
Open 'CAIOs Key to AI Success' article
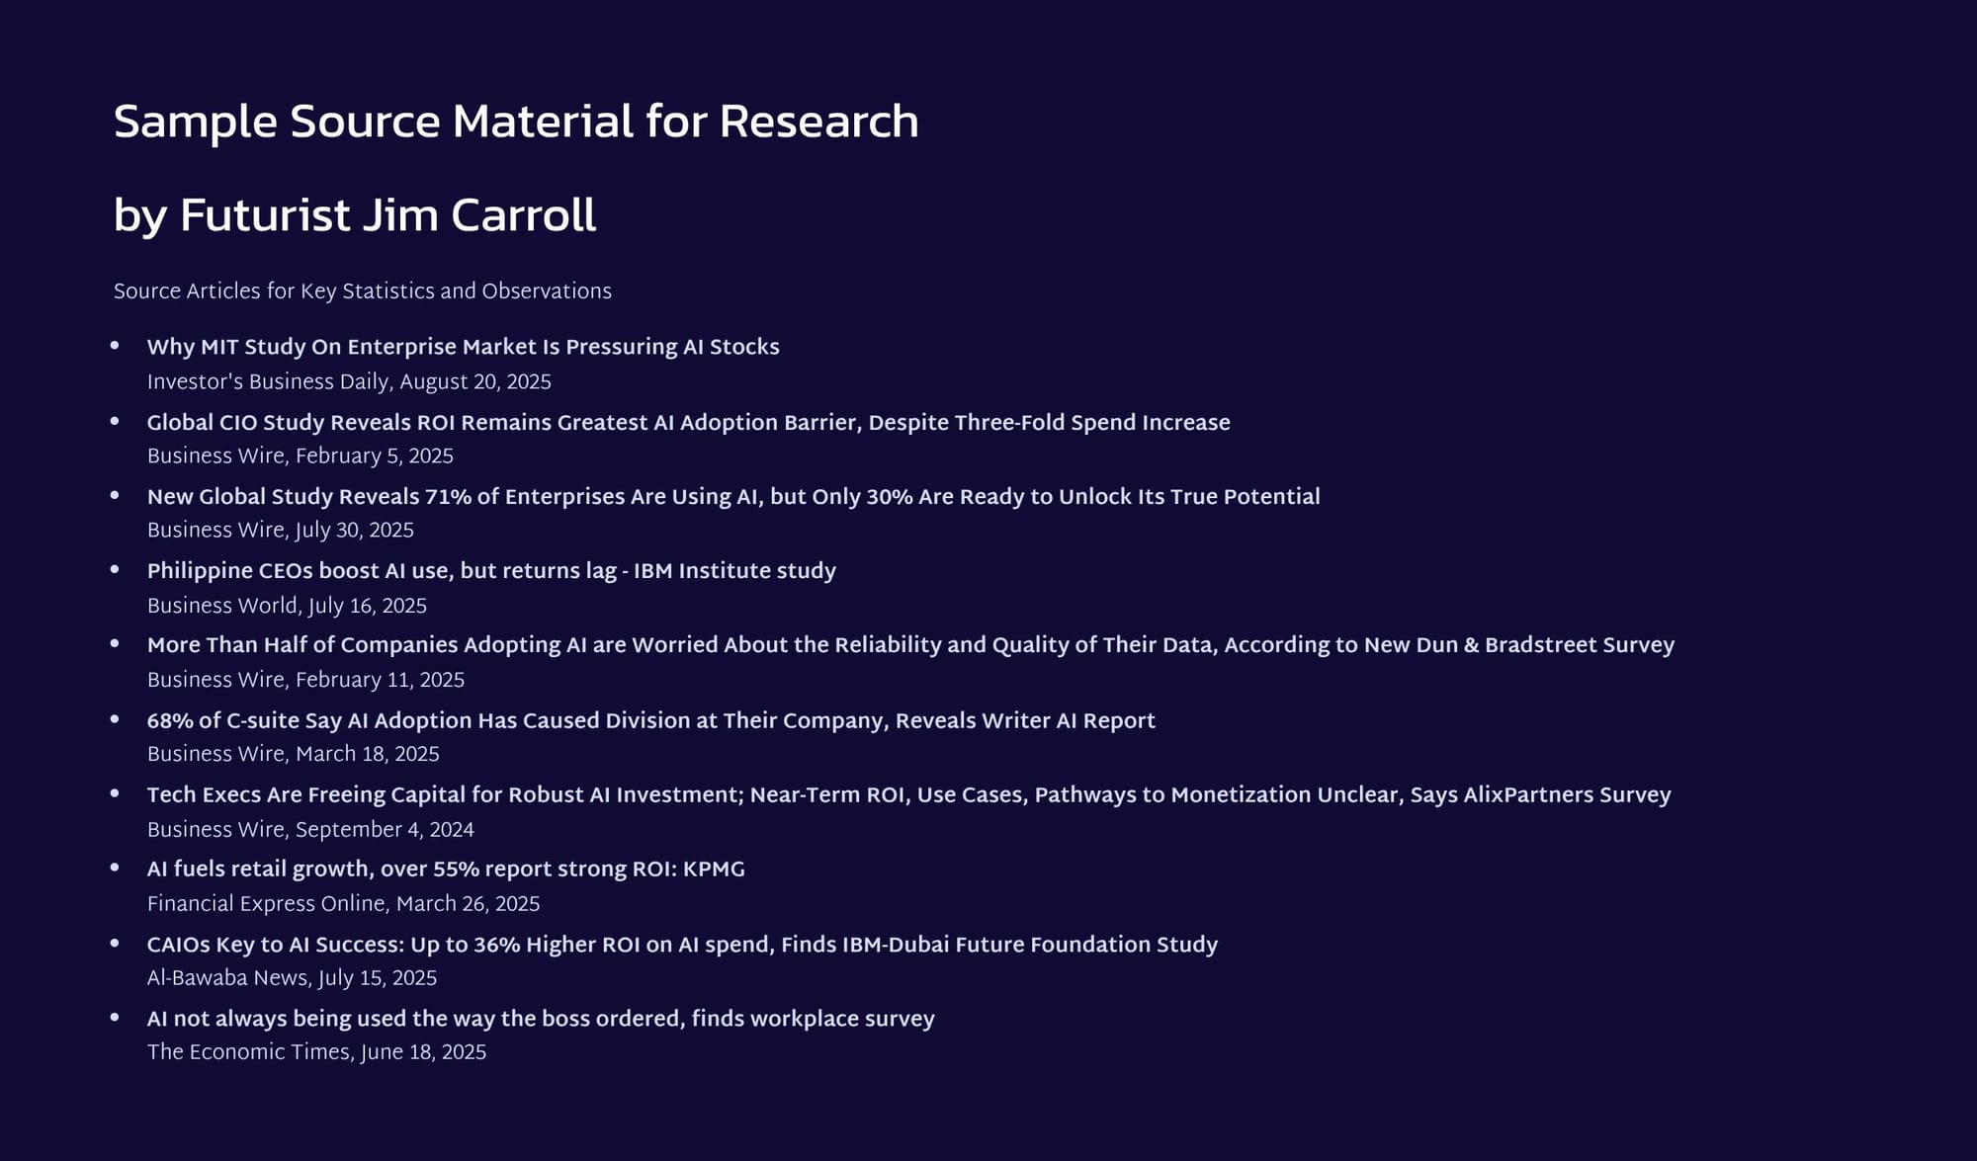pos(682,944)
